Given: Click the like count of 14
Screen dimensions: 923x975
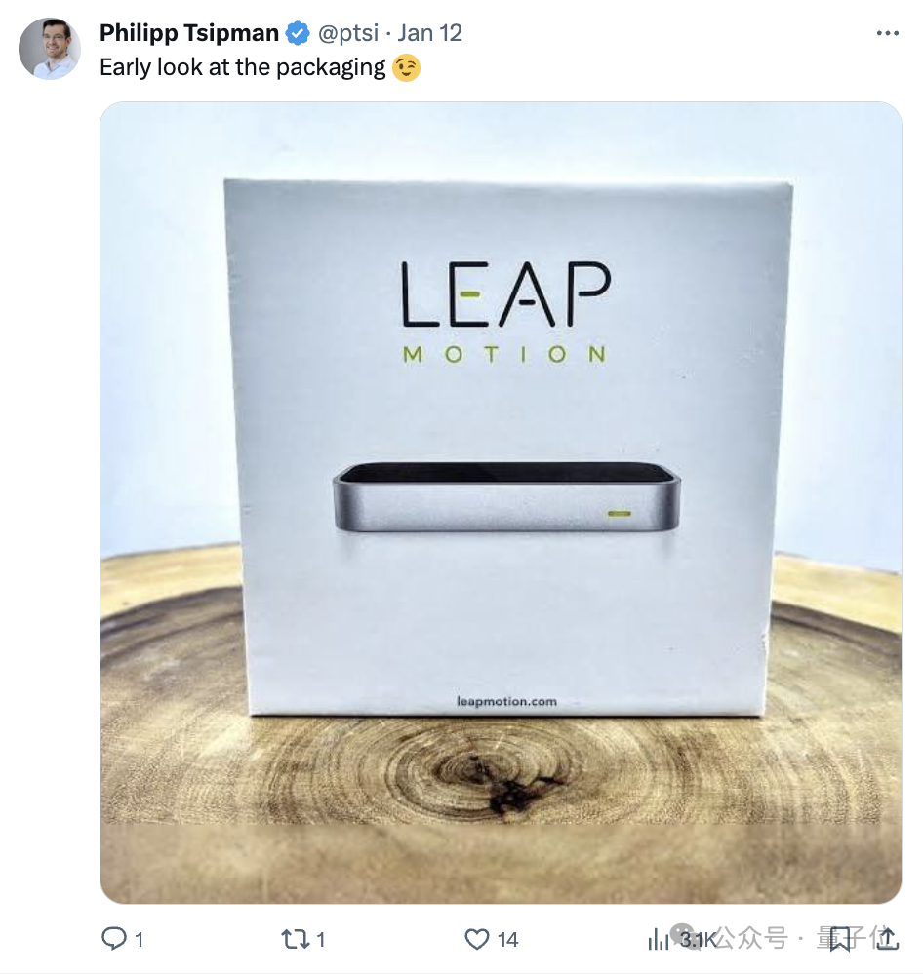Looking at the screenshot, I should point(507,940).
